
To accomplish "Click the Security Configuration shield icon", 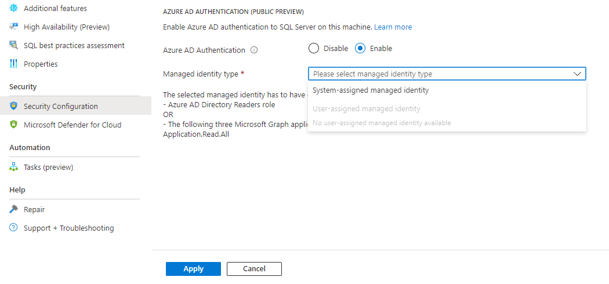I will pyautogui.click(x=13, y=106).
